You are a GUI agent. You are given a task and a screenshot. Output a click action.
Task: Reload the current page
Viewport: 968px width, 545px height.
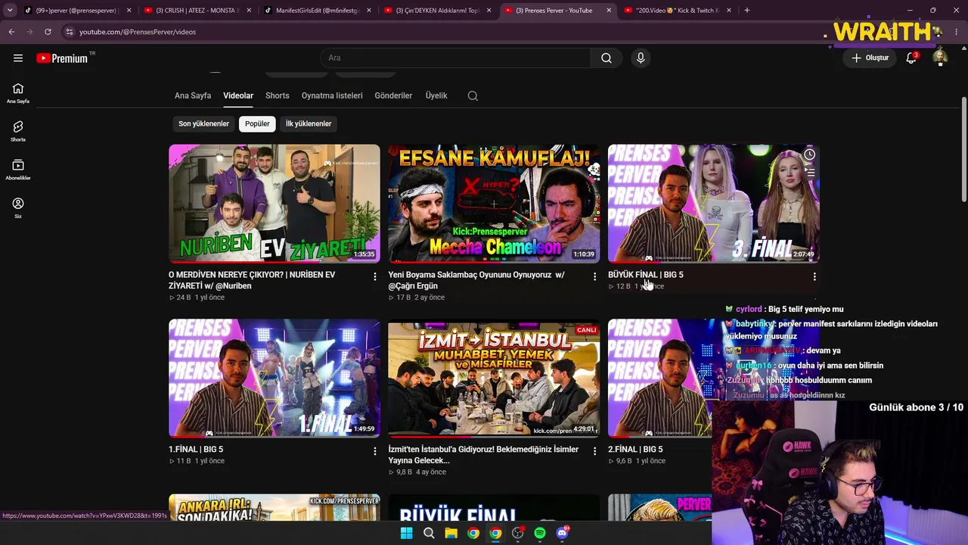point(48,32)
